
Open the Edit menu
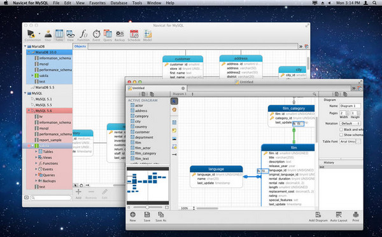(x=67, y=3)
